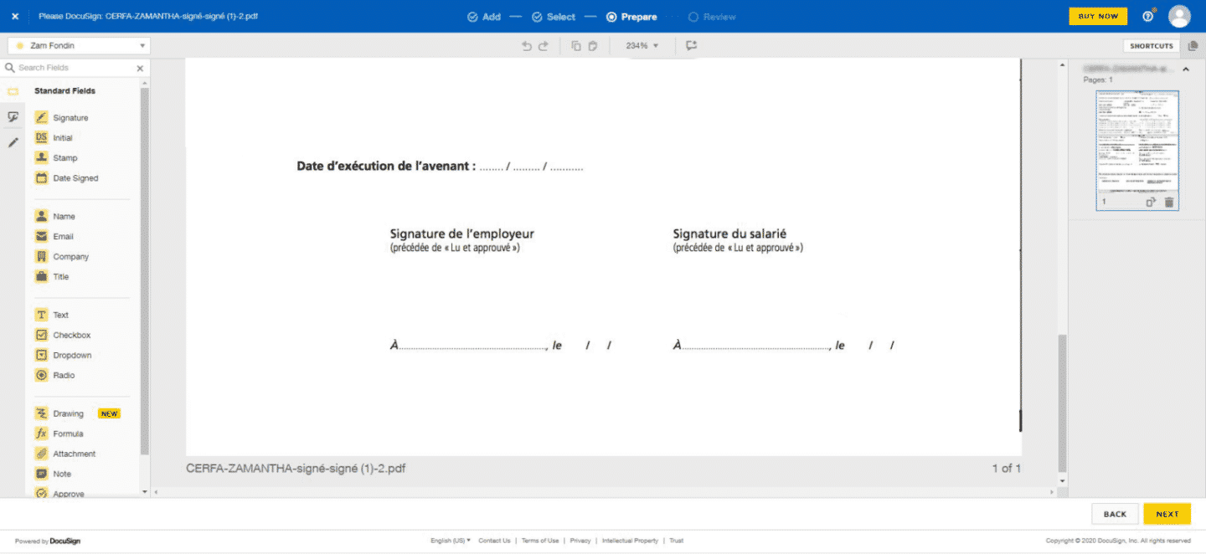The image size is (1206, 554).
Task: Click the BUY NOW button
Action: coord(1098,16)
